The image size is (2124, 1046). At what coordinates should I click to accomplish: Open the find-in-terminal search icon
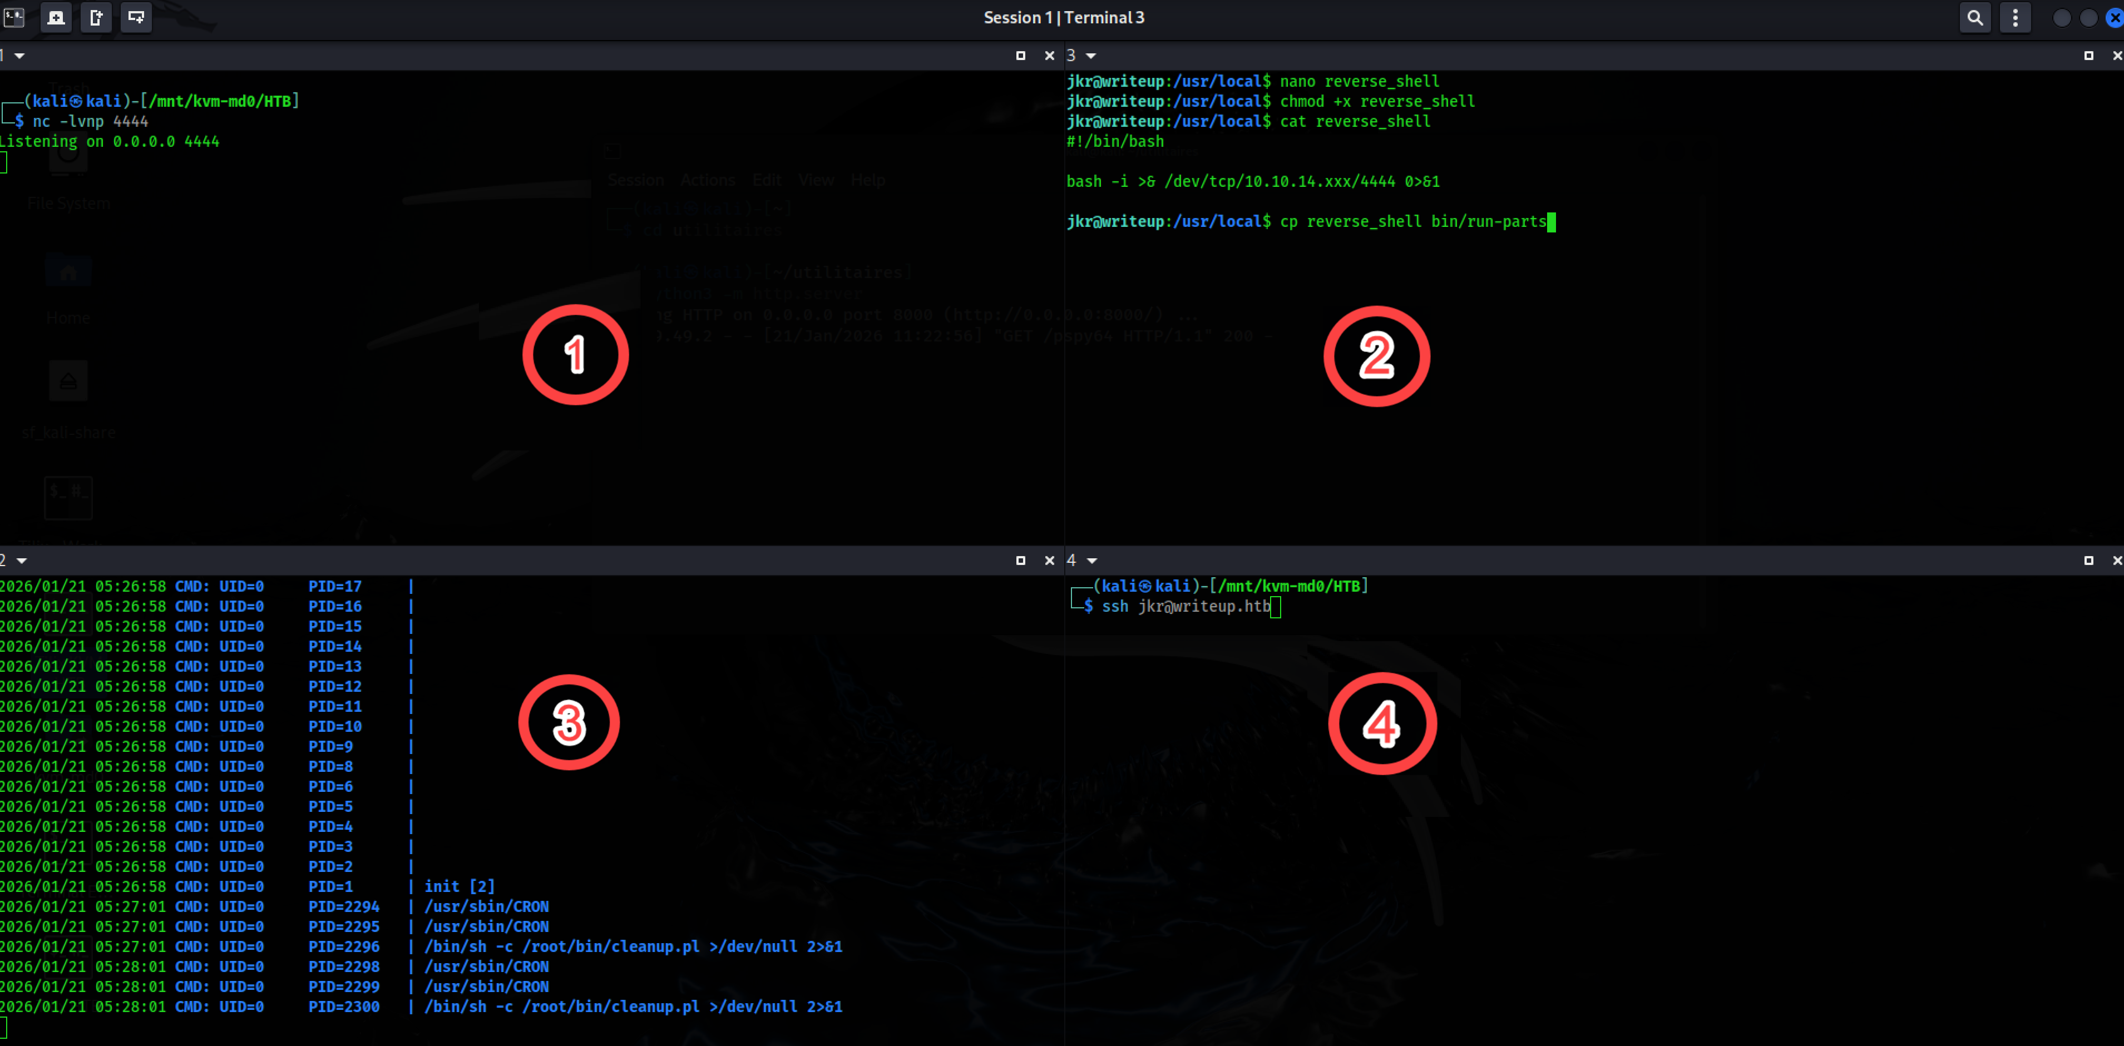click(x=1975, y=17)
